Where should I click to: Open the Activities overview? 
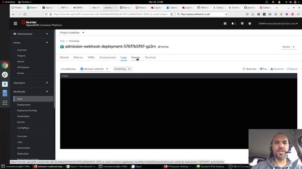[x=8, y=2]
